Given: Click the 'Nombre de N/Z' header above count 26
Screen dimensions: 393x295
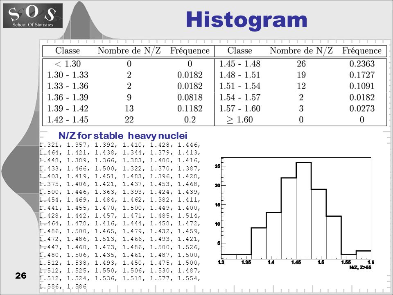Looking at the screenshot, I should tap(301, 51).
